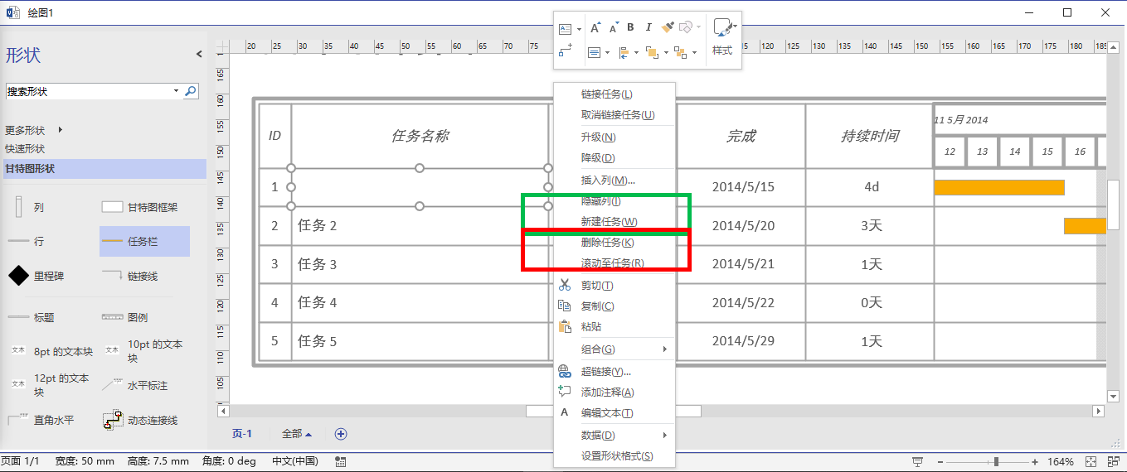
Task: Select the 水平标注 callout shape
Action: pos(135,386)
